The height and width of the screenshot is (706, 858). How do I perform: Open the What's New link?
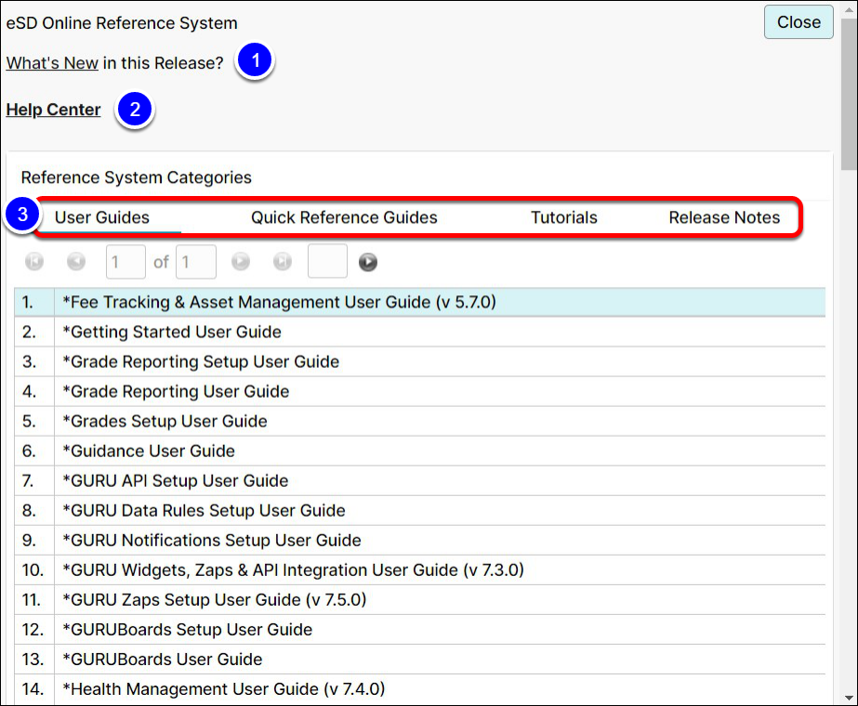(x=52, y=63)
